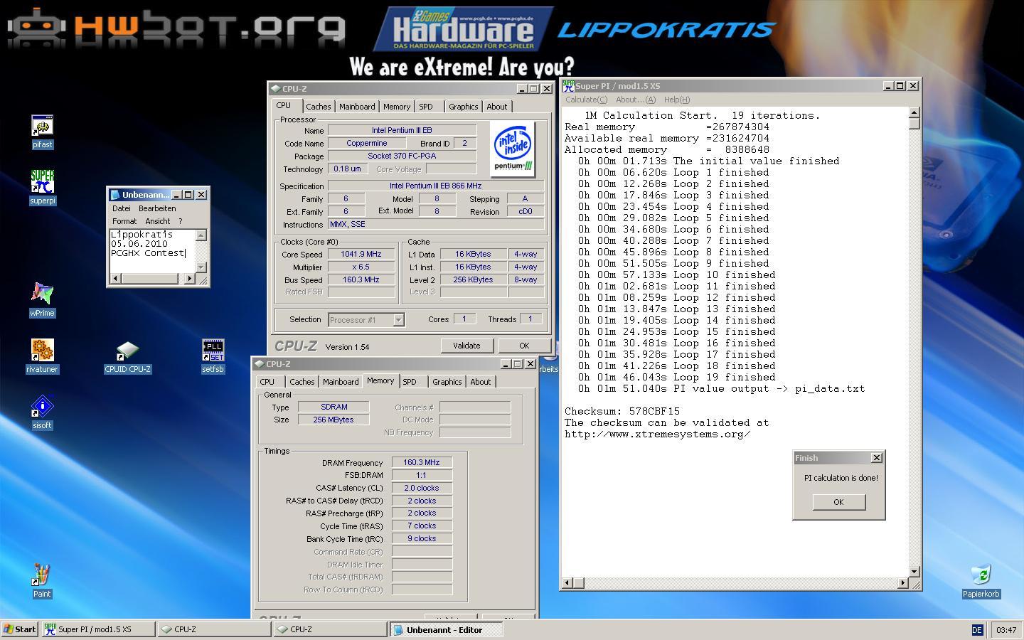1024x640 pixels.
Task: Click the Multiplier value x 6.5
Action: (361, 267)
